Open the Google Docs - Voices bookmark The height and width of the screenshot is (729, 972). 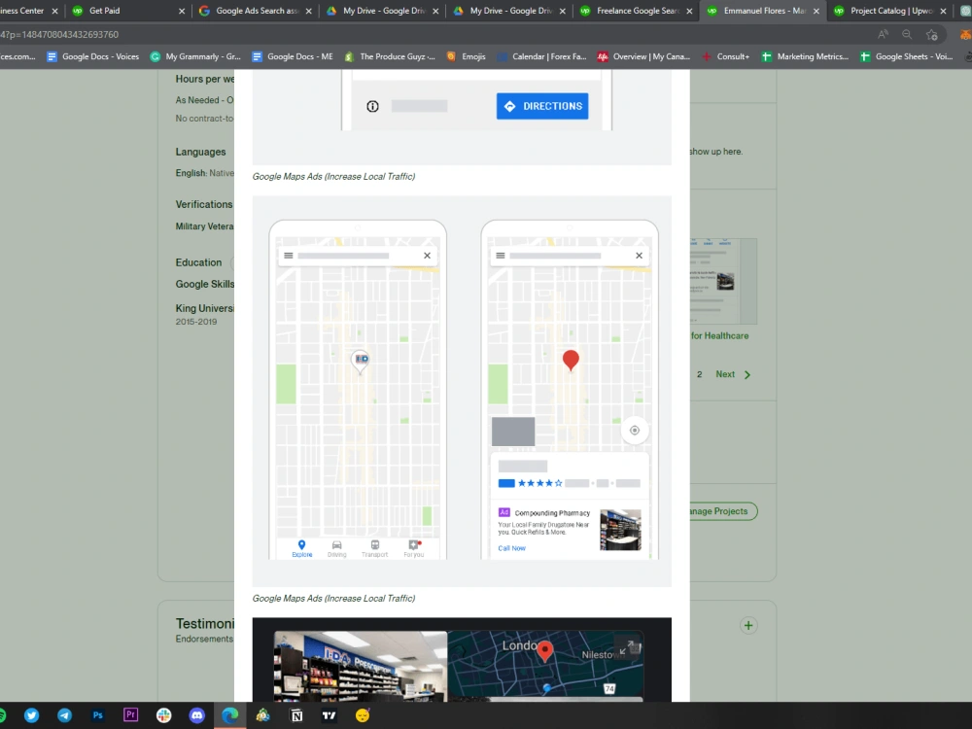tap(93, 56)
